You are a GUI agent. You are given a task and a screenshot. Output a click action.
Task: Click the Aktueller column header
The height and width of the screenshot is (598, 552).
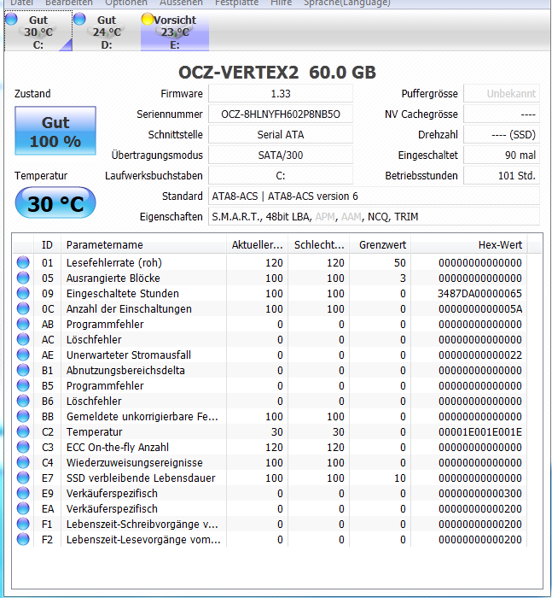pyautogui.click(x=258, y=245)
